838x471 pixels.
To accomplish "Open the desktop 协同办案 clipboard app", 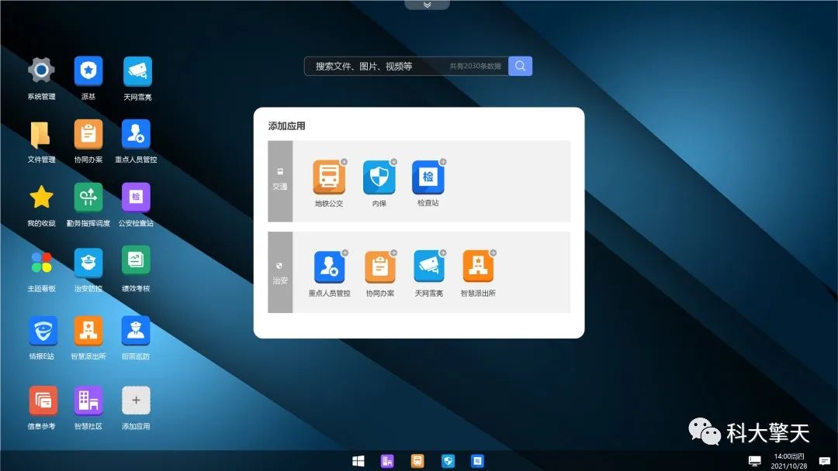I will click(88, 134).
